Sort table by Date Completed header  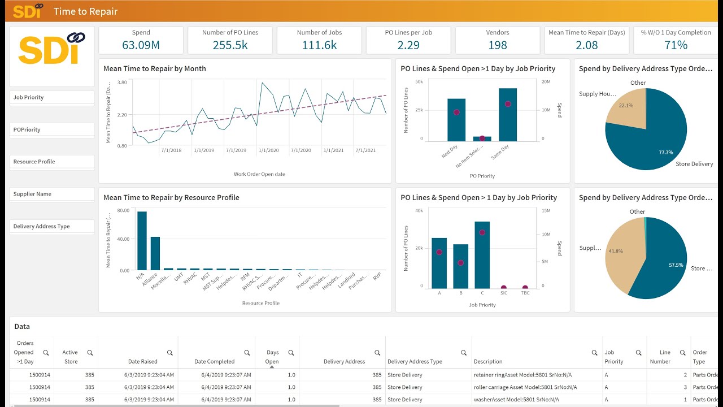(x=214, y=362)
